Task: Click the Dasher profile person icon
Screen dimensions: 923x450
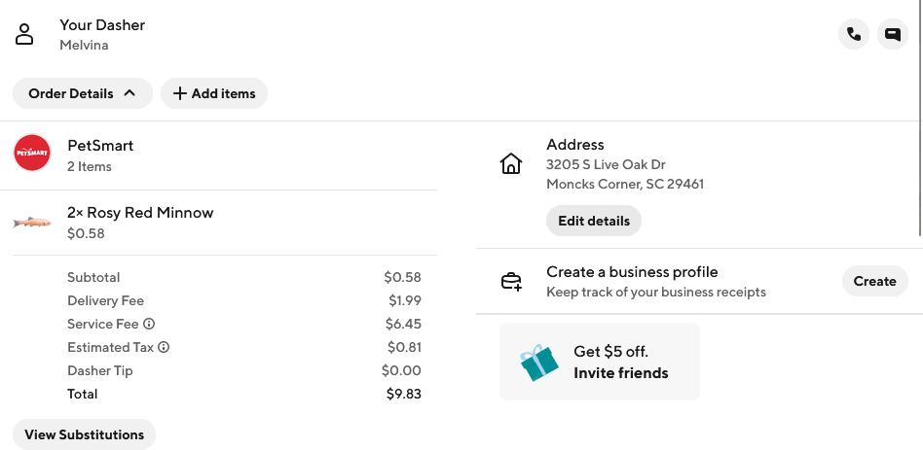Action: click(24, 35)
